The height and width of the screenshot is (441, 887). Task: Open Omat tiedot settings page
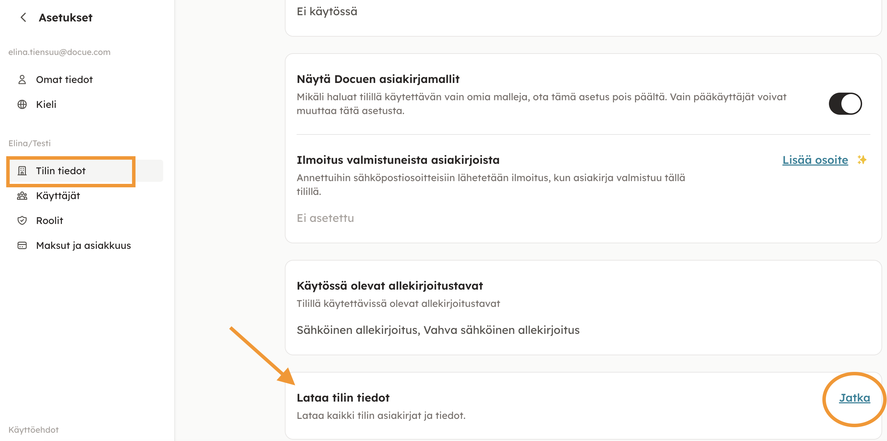[64, 79]
